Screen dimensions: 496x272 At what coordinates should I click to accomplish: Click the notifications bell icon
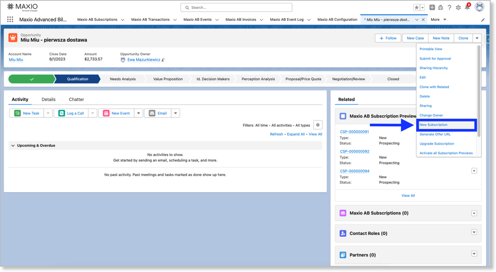click(467, 8)
